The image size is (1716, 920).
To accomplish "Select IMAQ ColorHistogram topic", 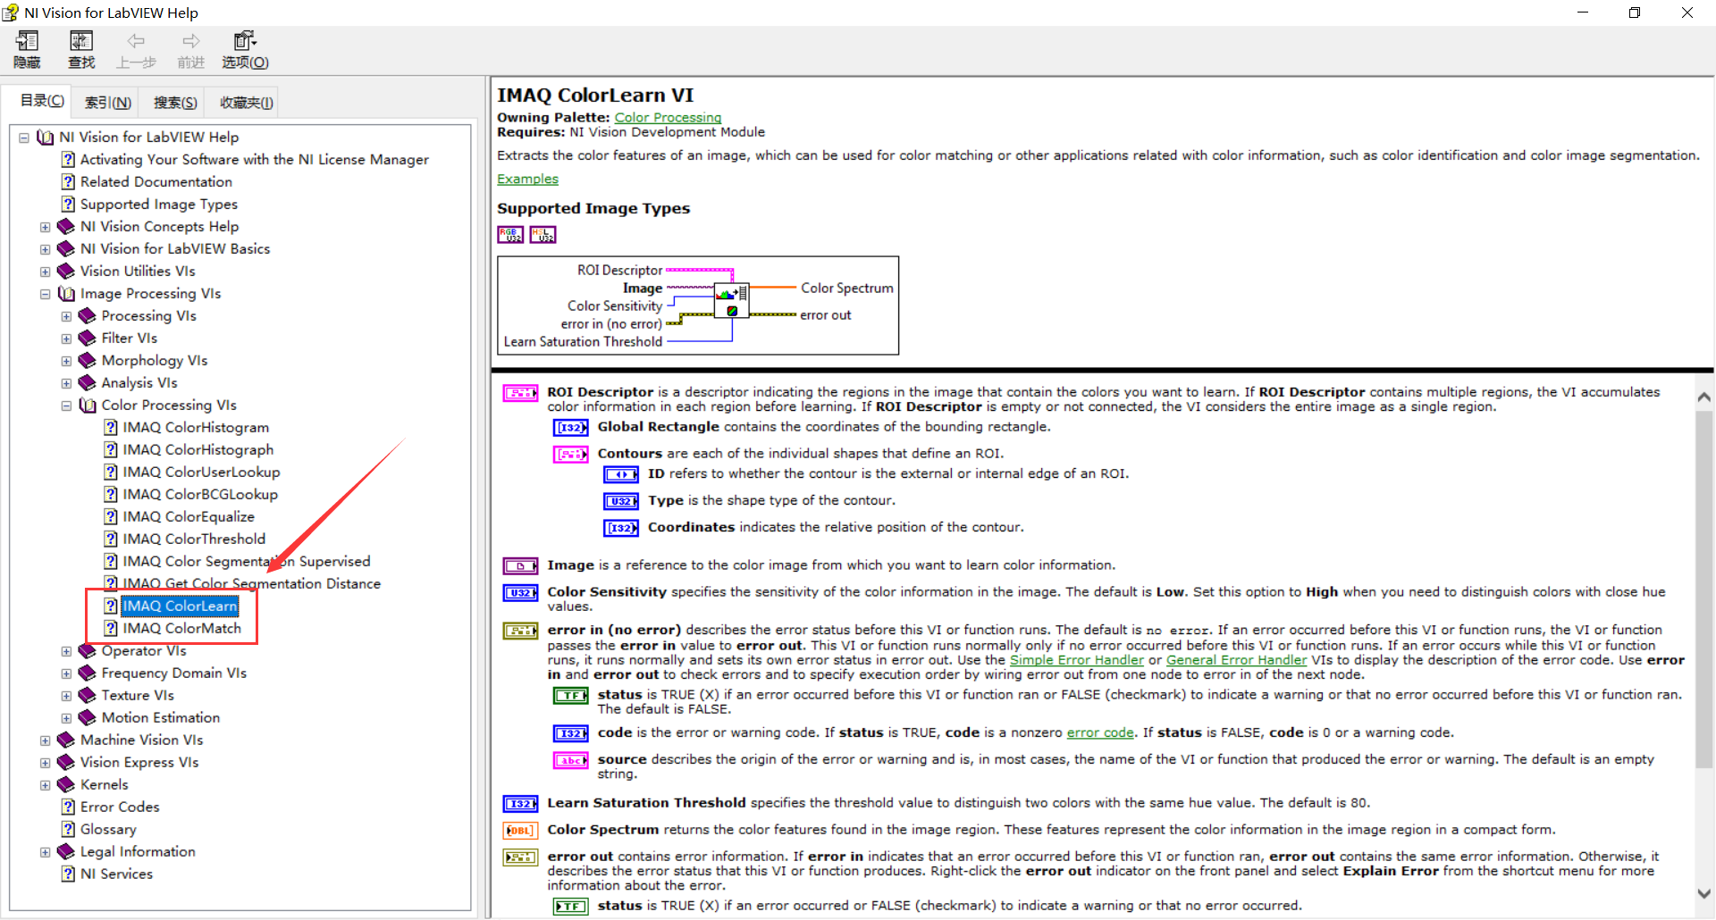I will [x=196, y=428].
